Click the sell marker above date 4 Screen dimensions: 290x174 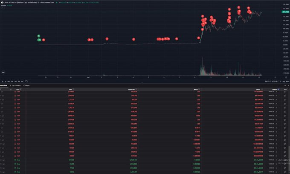point(133,39)
